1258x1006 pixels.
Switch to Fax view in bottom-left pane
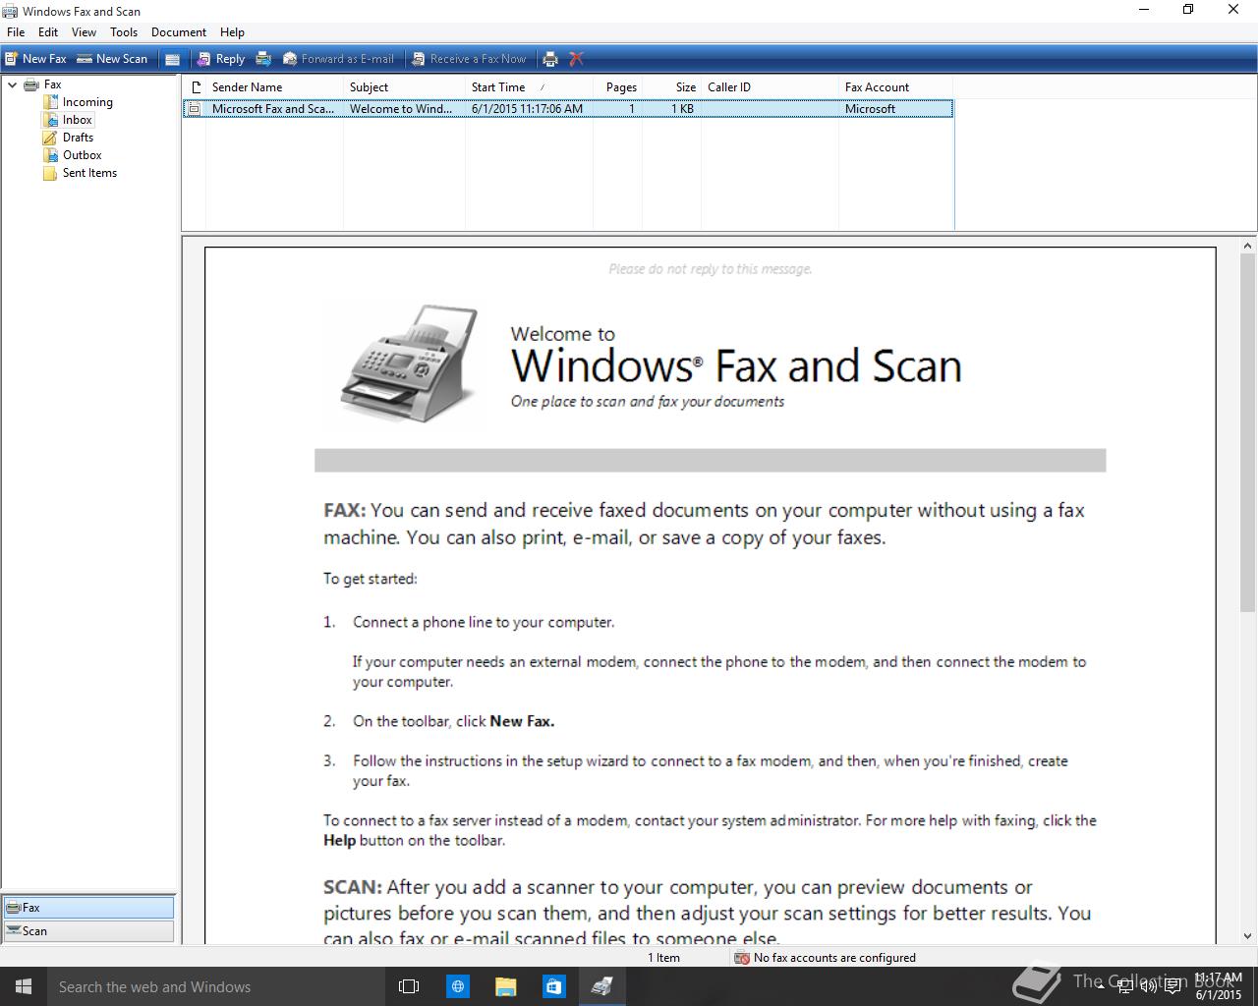88,908
